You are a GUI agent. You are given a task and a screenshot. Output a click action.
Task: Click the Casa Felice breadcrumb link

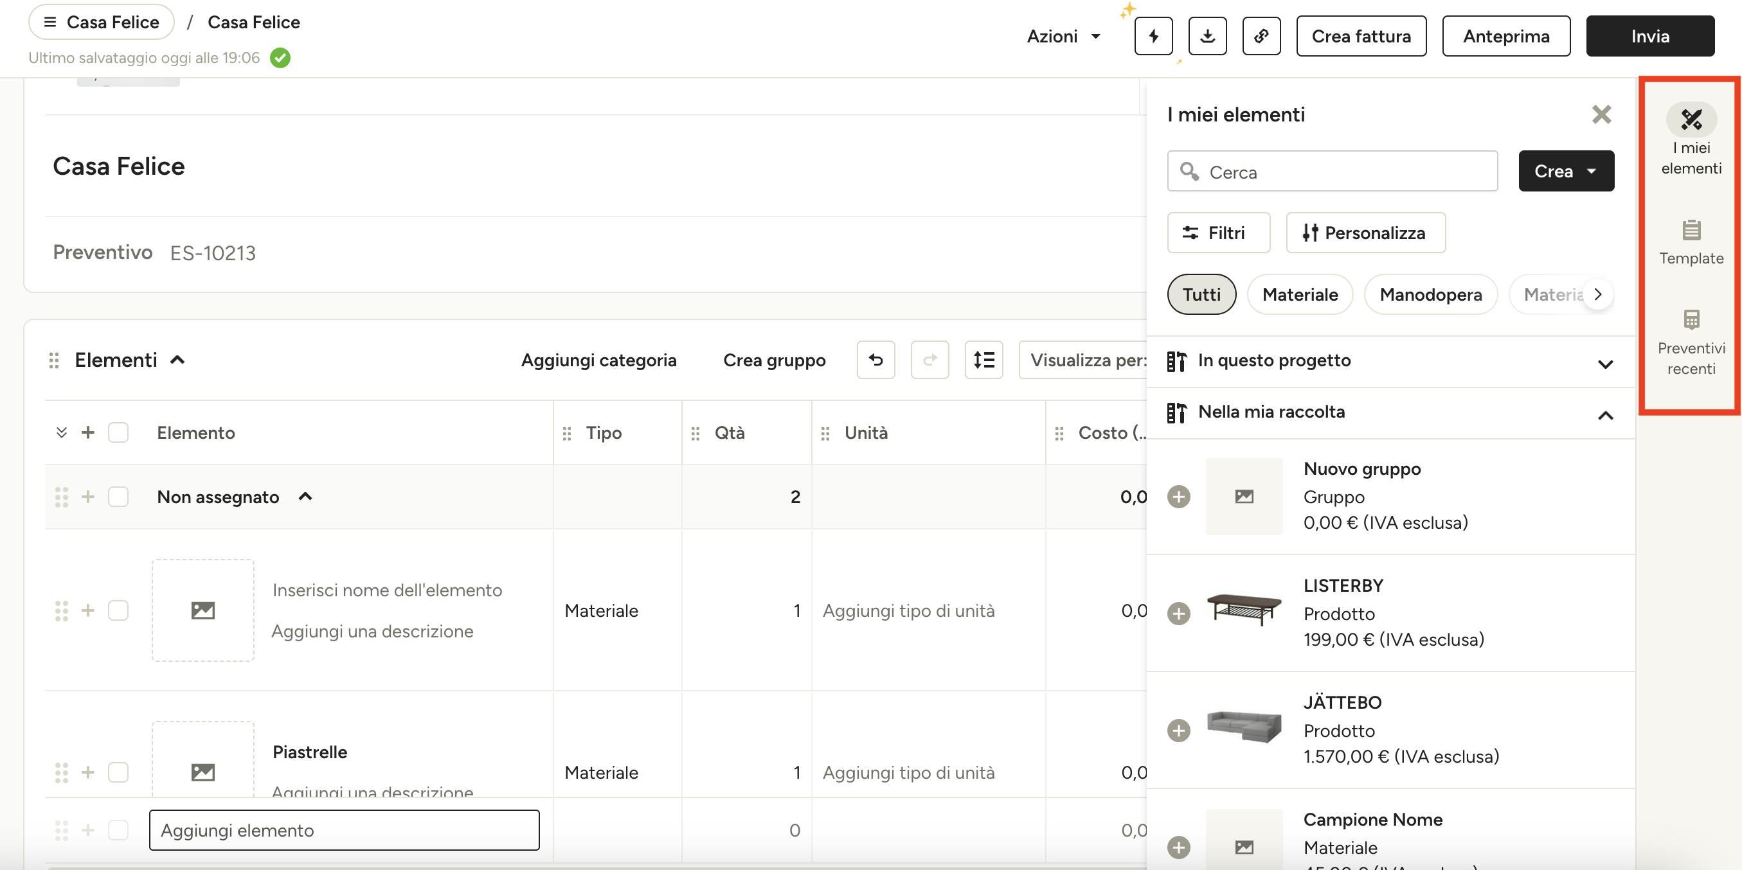pos(254,22)
